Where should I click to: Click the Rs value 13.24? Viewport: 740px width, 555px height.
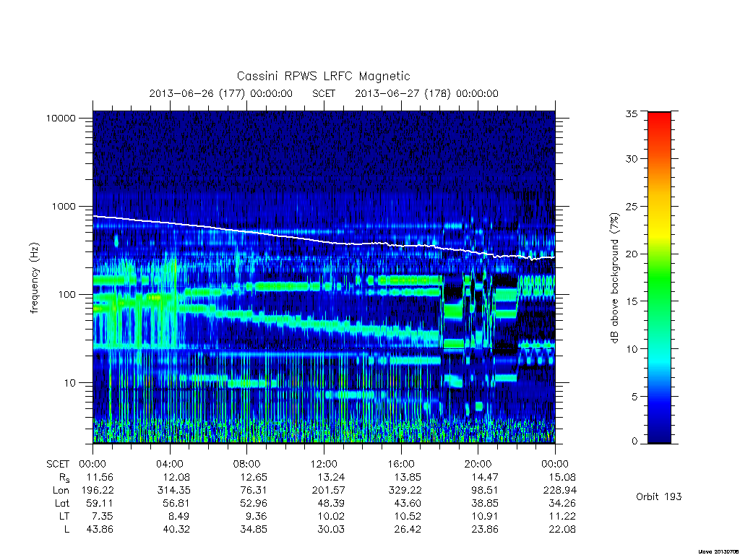(x=331, y=477)
